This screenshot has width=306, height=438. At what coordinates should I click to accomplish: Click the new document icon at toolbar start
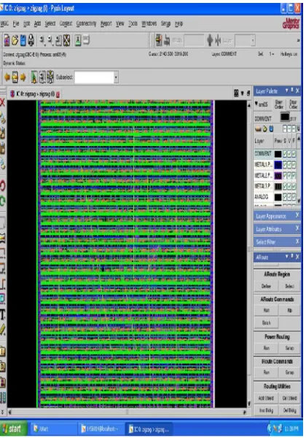click(7, 41)
